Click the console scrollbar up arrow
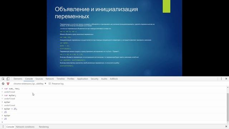This screenshot has height=129, width=229. point(228,87)
